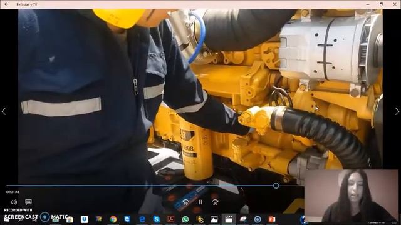The height and width of the screenshot is (225, 401).
Task: Open the Microsoft Store taskbar icon
Action: (70, 219)
